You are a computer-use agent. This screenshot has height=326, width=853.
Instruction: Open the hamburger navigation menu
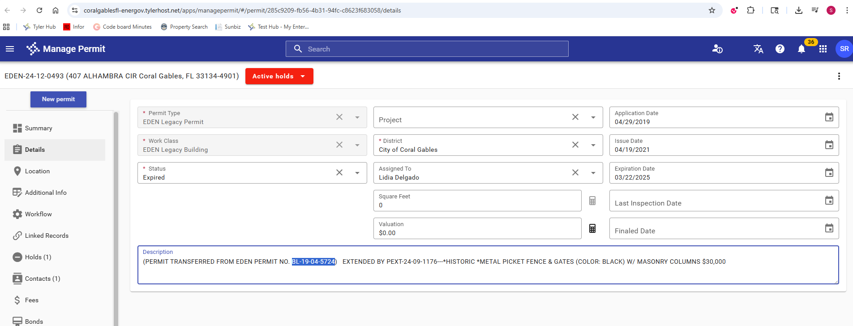pyautogui.click(x=10, y=49)
